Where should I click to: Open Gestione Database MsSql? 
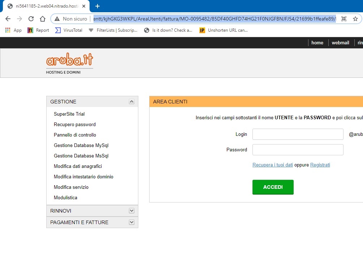[x=81, y=156]
